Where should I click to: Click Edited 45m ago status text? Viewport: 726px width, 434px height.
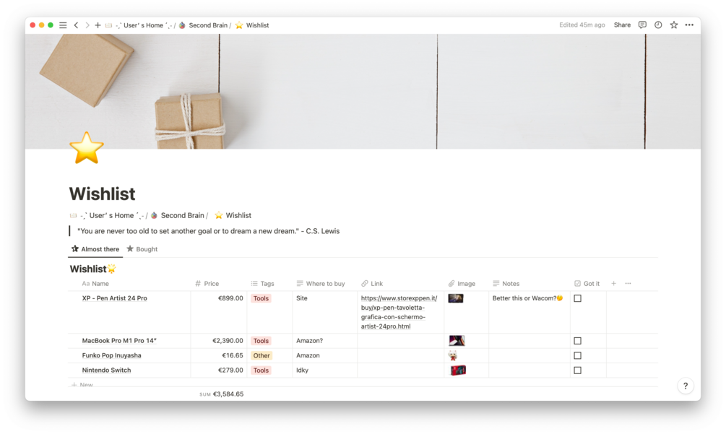click(x=582, y=25)
